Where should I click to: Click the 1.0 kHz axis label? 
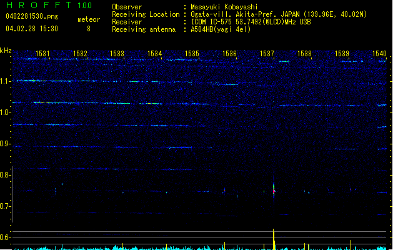pos(5,112)
